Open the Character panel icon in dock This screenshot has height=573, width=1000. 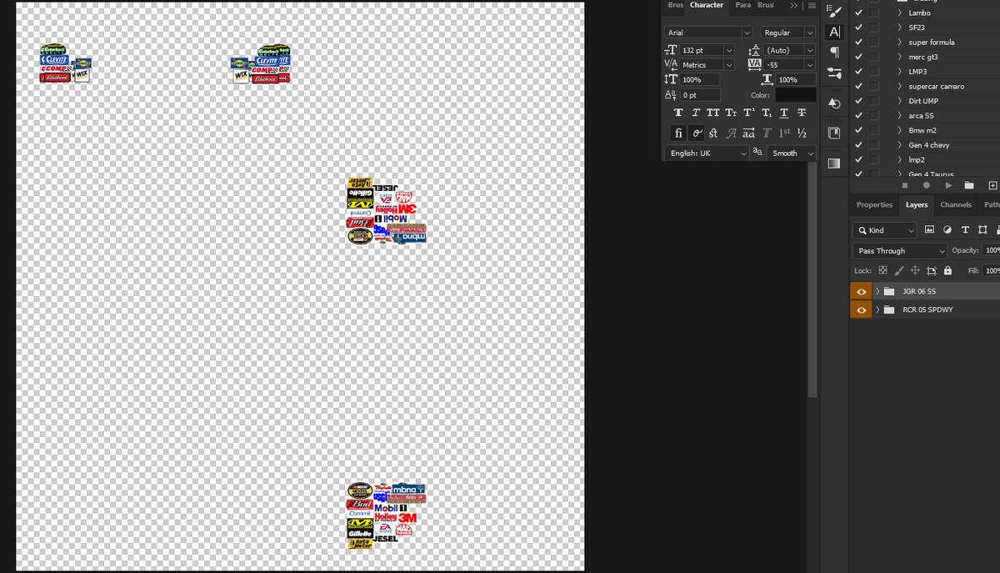coord(835,33)
